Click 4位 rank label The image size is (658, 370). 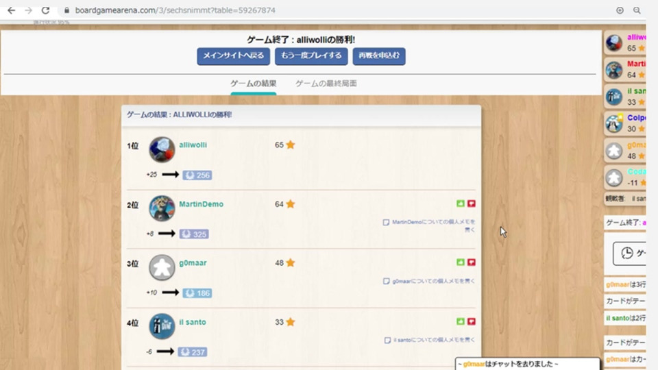[132, 323]
